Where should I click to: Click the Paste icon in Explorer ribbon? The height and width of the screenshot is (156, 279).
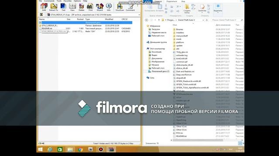160,8
